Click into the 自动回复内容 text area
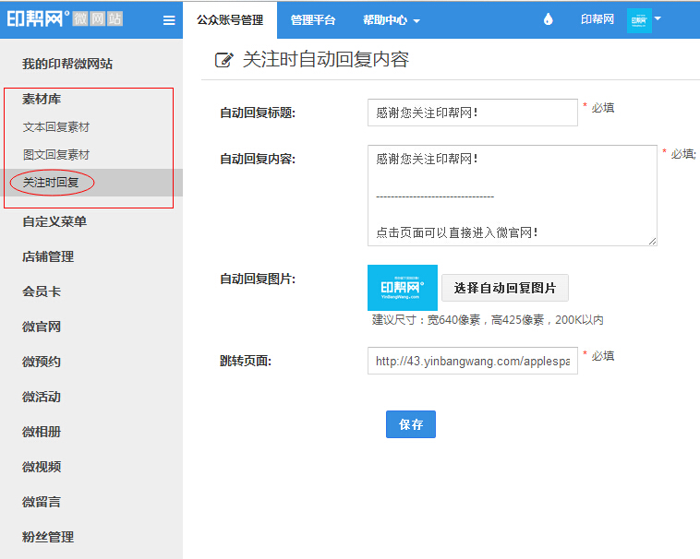Screen dimensions: 700x559 [x=512, y=196]
